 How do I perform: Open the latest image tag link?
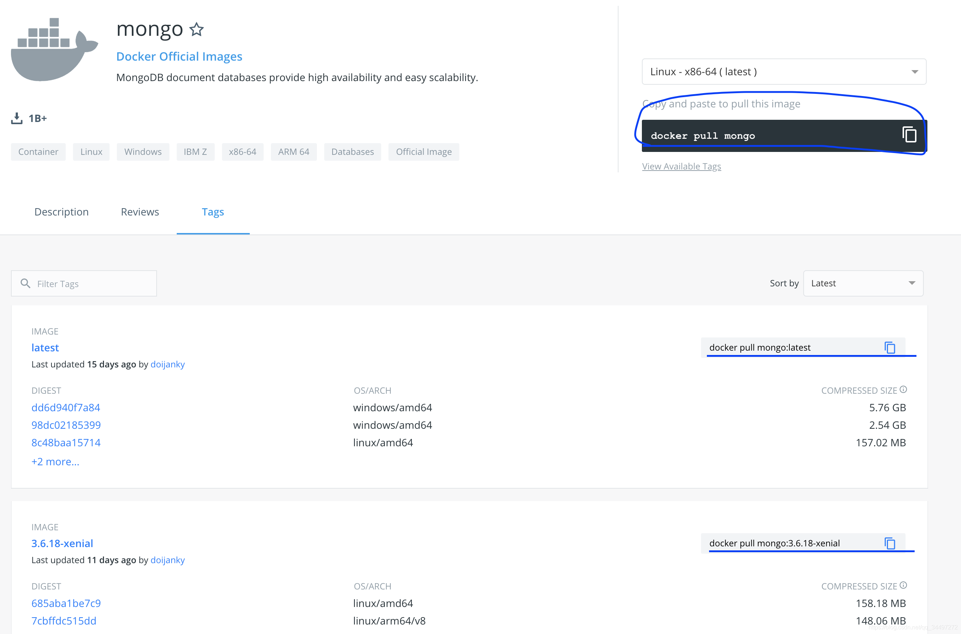45,347
